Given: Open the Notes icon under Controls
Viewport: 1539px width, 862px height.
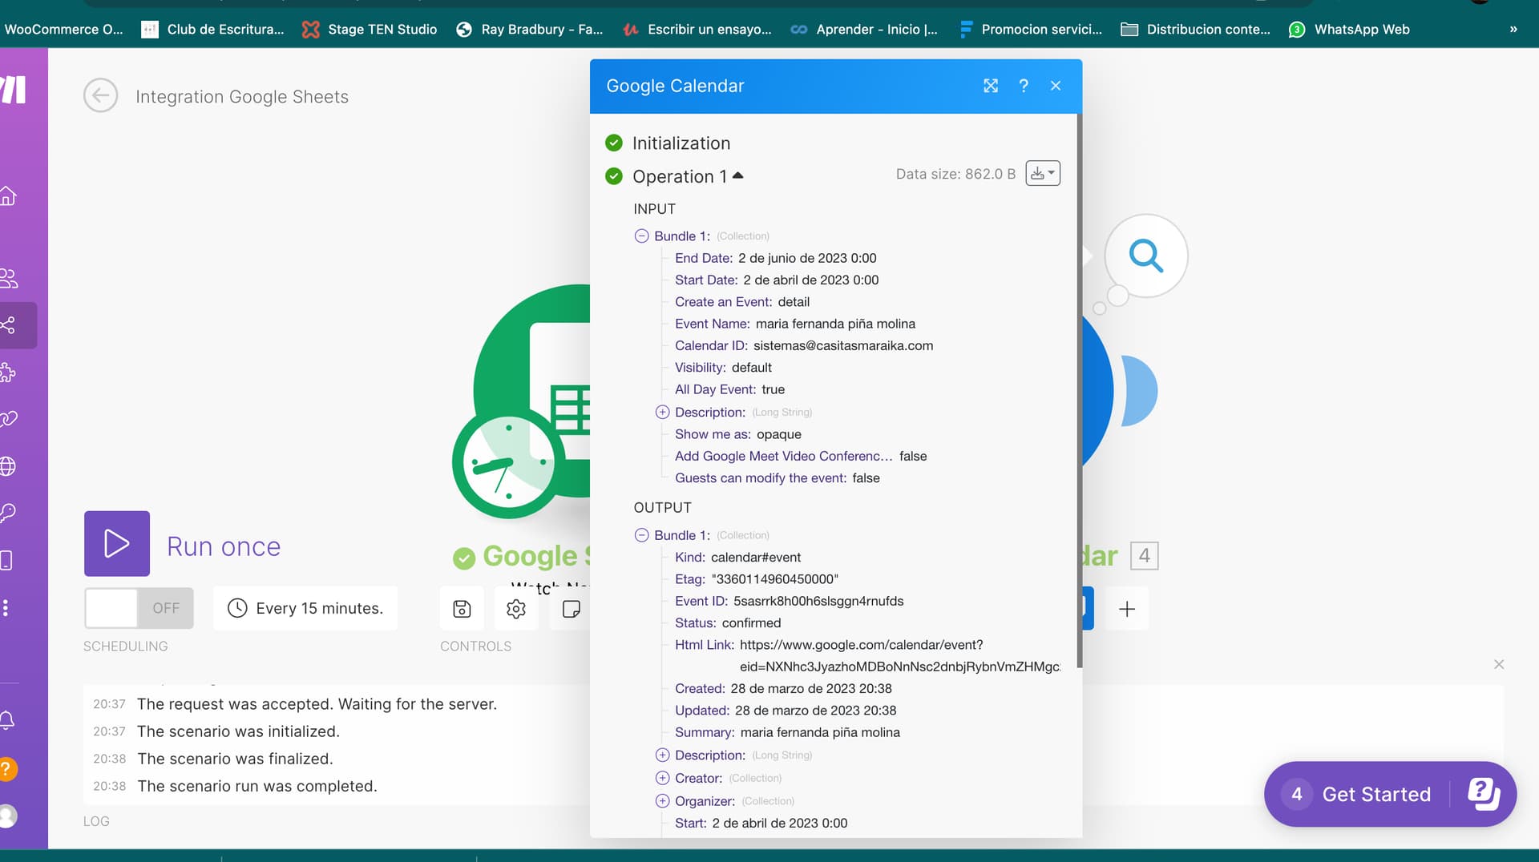Looking at the screenshot, I should coord(571,609).
